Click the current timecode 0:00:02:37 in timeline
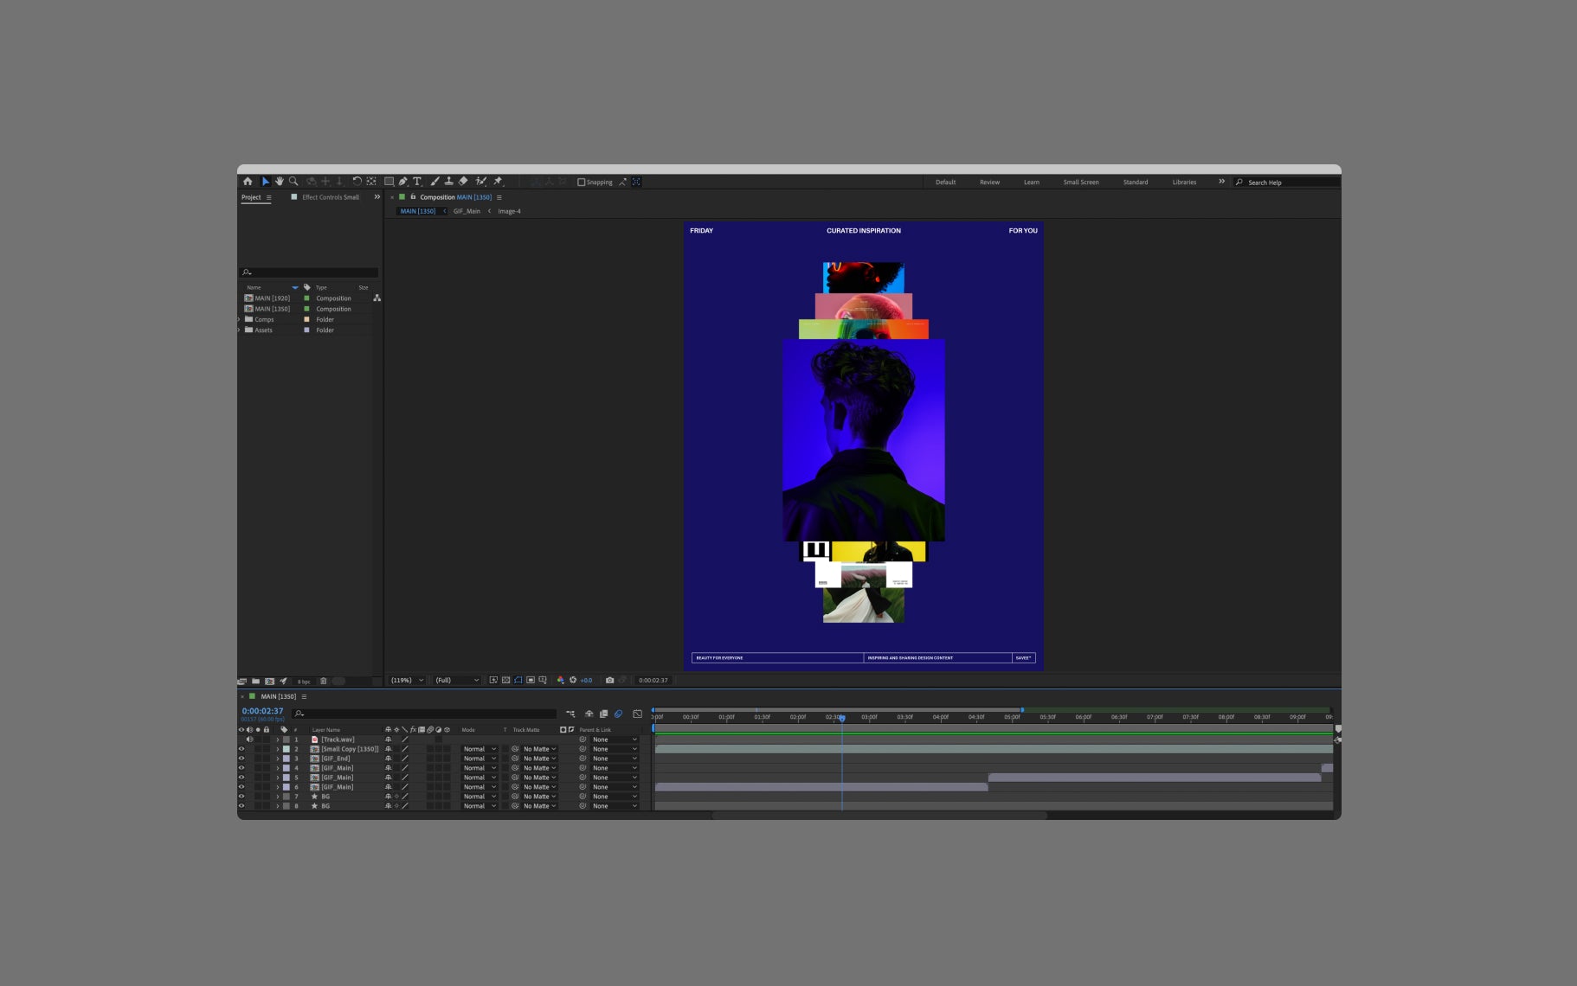Screen dimensions: 1577x986 [262, 711]
